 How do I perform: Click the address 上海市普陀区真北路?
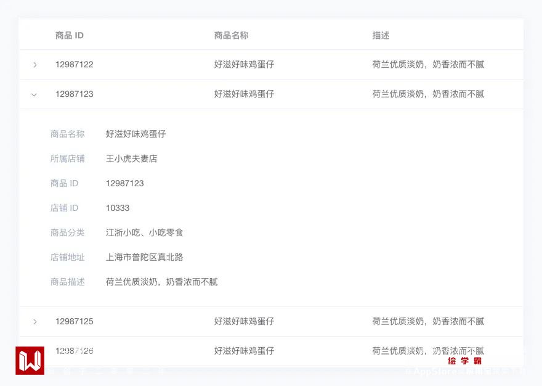(144, 258)
